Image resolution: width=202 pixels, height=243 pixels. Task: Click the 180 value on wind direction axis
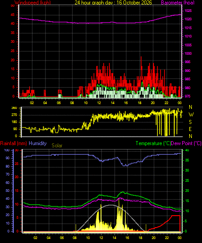click(14, 122)
